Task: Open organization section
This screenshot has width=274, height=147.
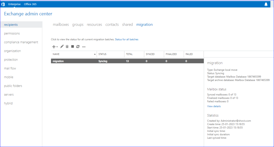Action: (x=12, y=51)
